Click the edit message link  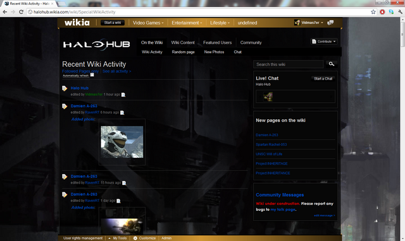(325, 216)
